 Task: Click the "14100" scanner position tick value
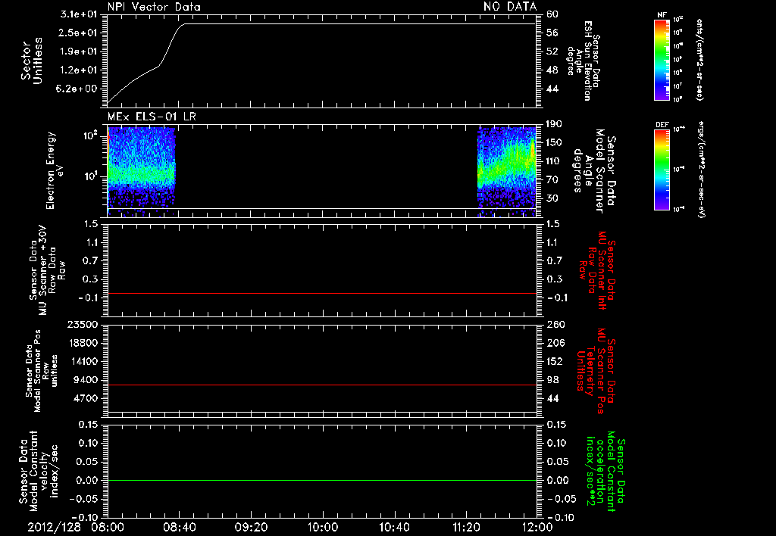[x=83, y=361]
